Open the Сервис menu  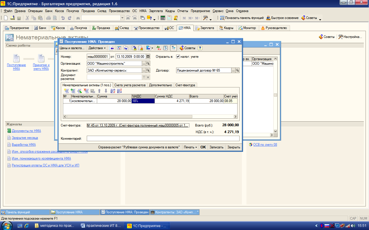click(218, 11)
